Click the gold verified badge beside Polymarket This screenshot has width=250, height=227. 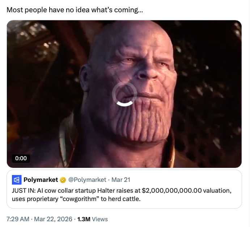click(63, 180)
